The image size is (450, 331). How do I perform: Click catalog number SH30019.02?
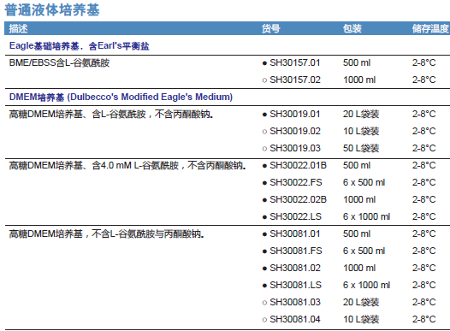click(x=295, y=131)
